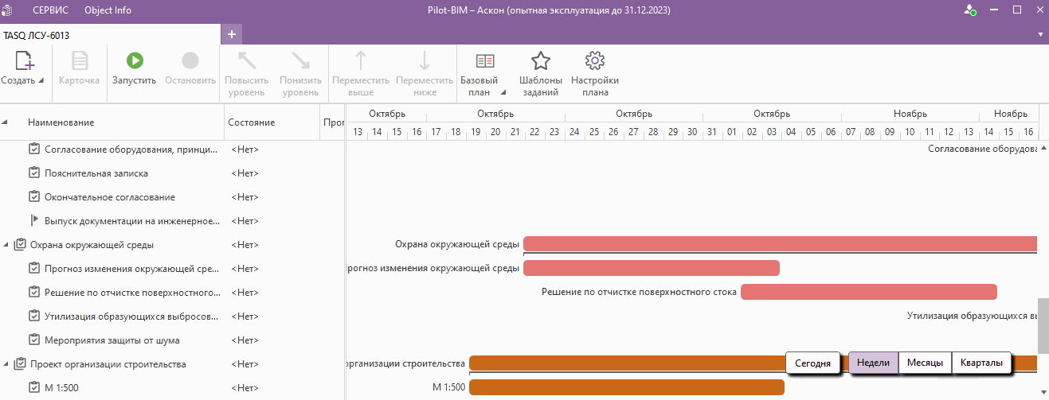Switch timeline scale to Недели
The image size is (1049, 400).
click(873, 363)
